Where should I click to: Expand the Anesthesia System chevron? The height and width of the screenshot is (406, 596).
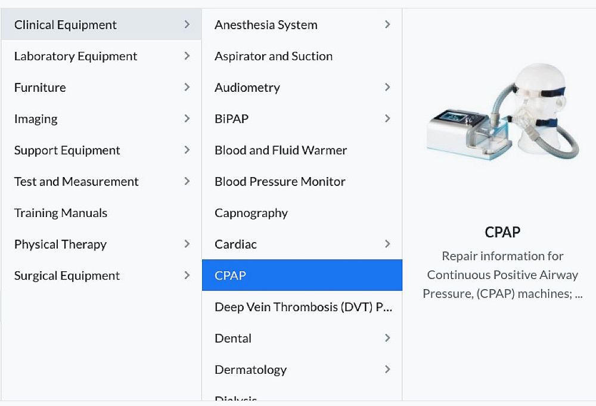[x=387, y=24]
